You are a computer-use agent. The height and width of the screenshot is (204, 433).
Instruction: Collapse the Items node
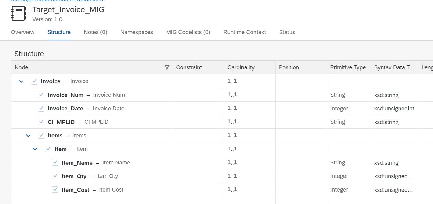pyautogui.click(x=28, y=135)
